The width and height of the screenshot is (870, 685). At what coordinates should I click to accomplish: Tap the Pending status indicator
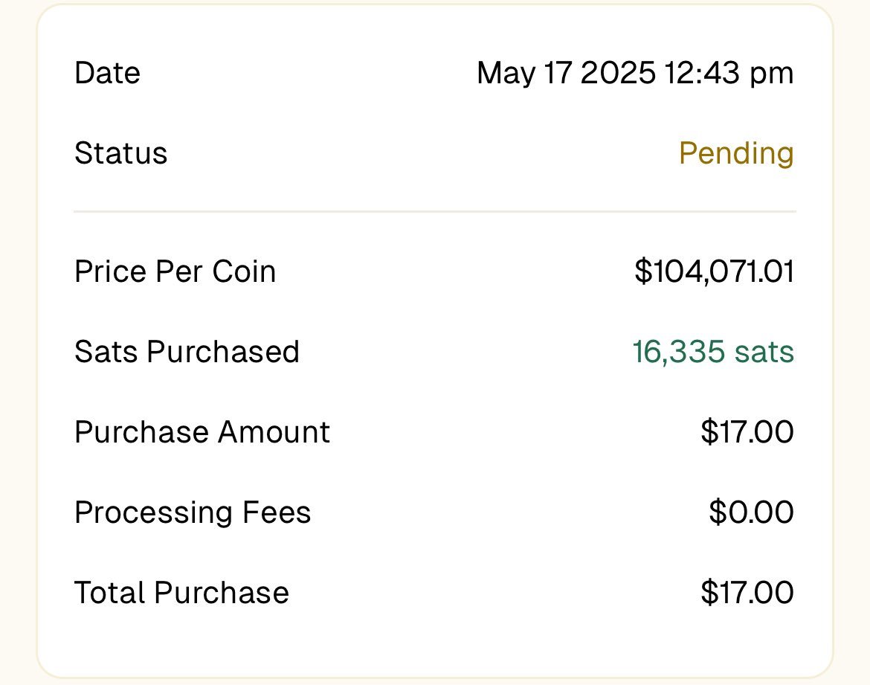pos(736,153)
